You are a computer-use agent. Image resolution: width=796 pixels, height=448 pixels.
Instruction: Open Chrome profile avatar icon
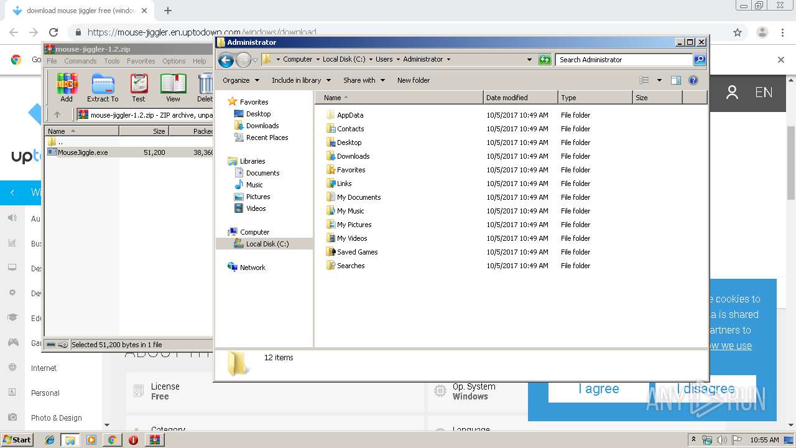tap(762, 32)
